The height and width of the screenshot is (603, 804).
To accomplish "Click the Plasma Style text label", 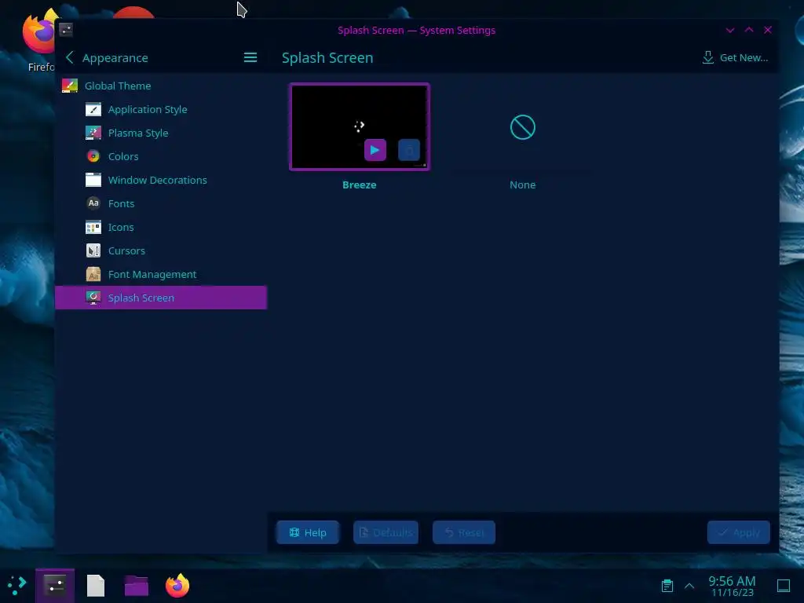I will 138,133.
